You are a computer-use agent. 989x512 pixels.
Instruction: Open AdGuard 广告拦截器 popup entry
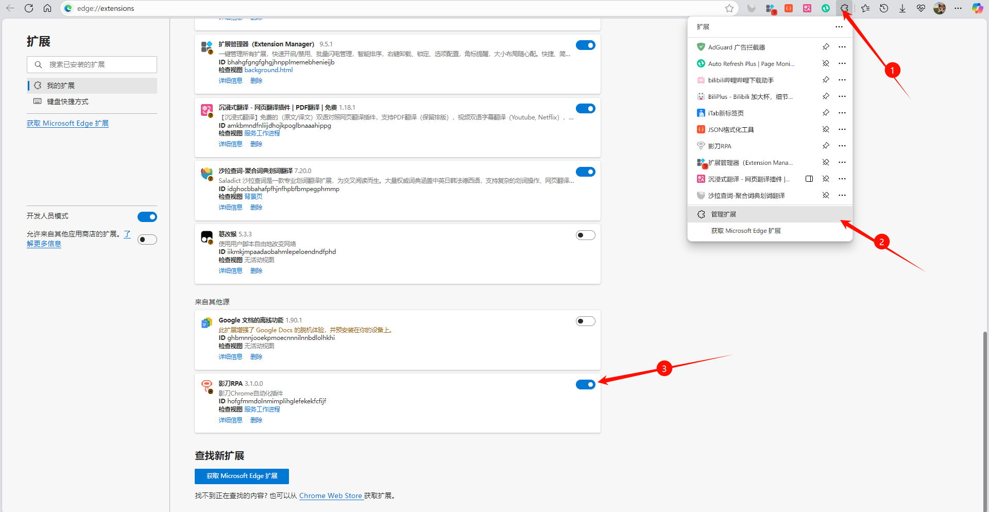click(x=736, y=47)
